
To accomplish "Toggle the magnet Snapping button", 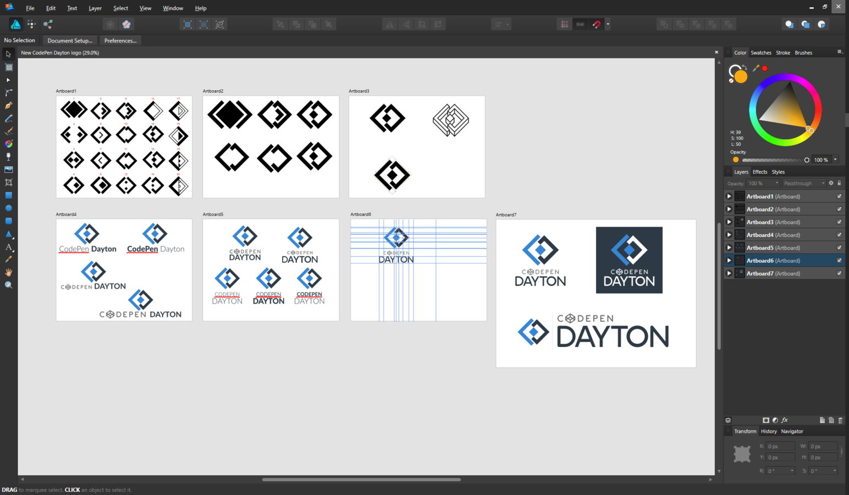I will pos(597,24).
